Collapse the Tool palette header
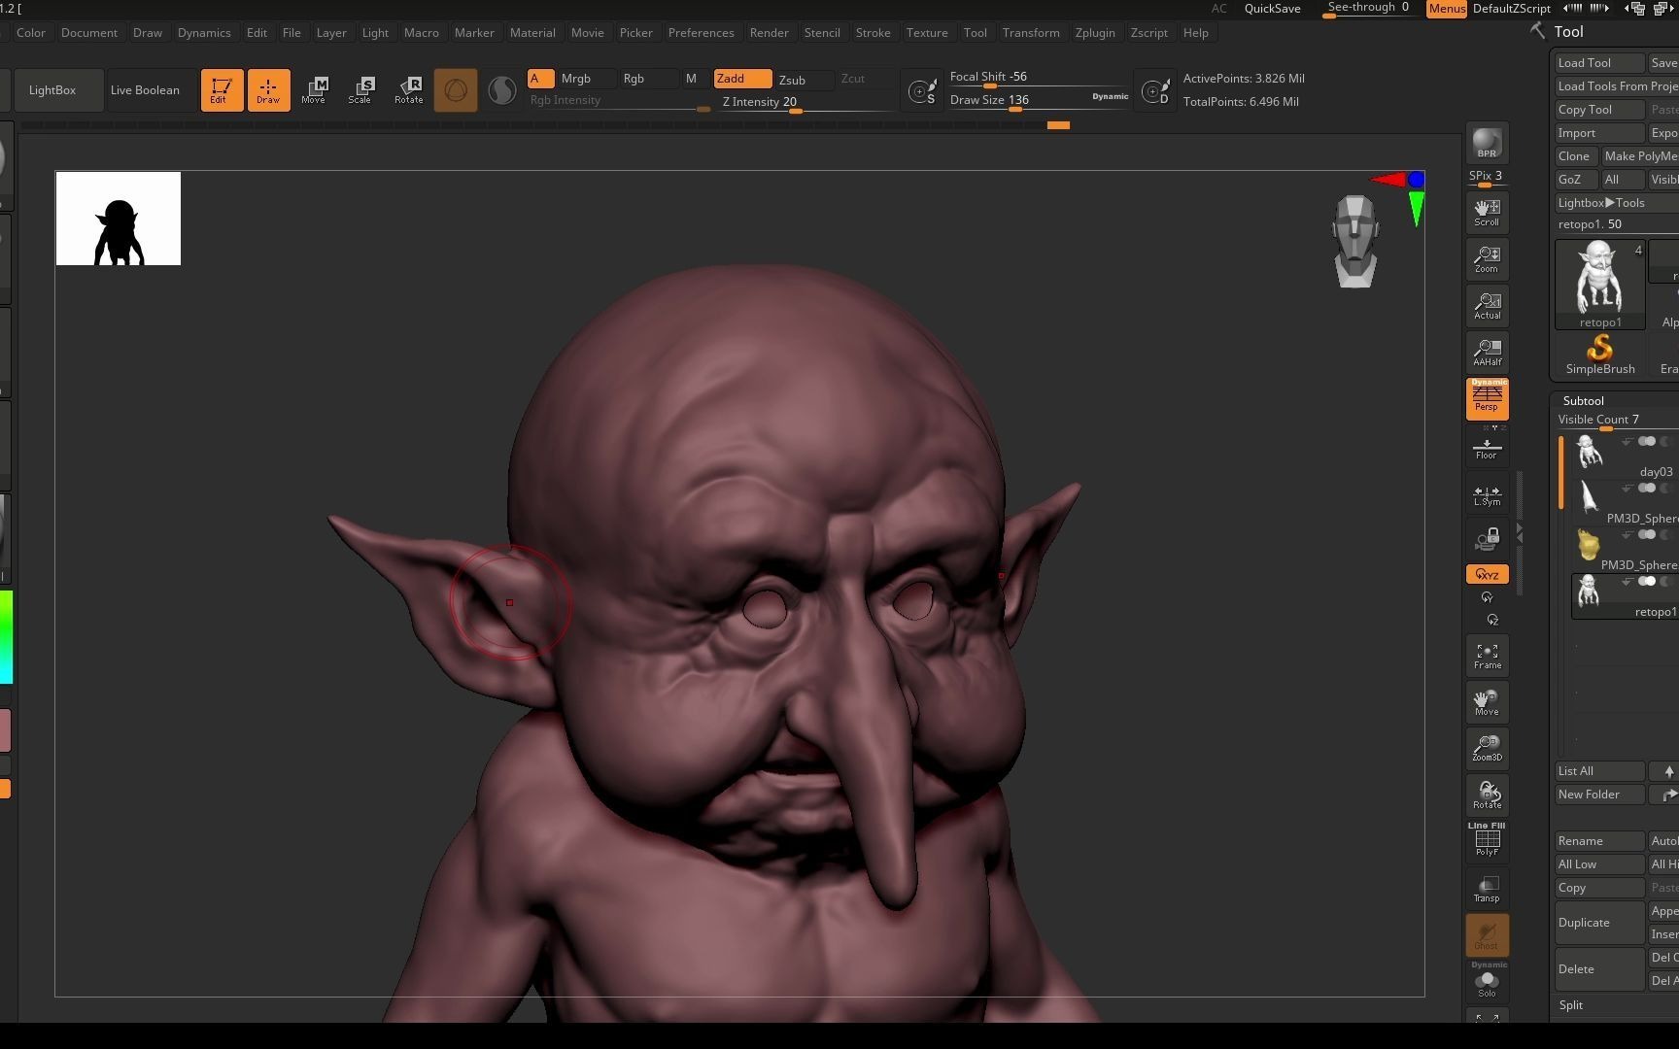Screen dimensions: 1679x1049 click(x=1568, y=32)
